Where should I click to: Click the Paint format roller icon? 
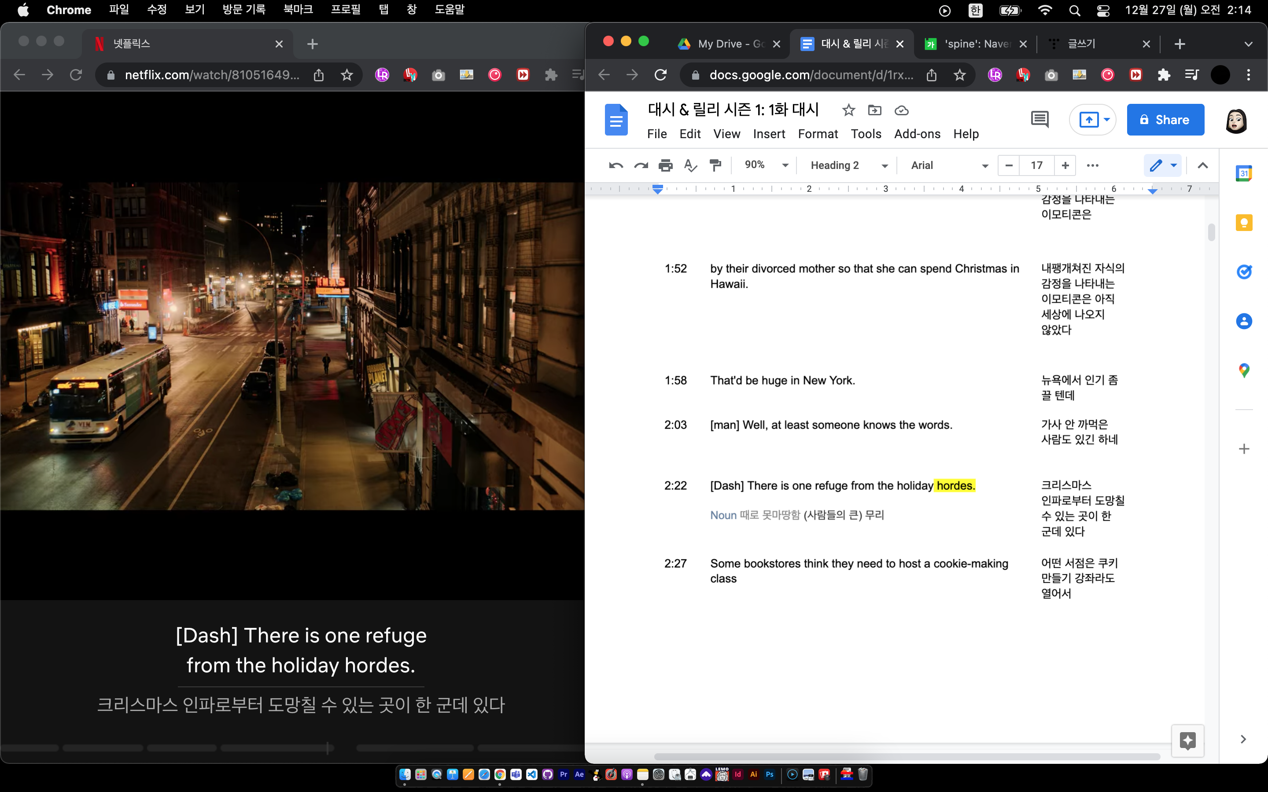click(x=715, y=165)
